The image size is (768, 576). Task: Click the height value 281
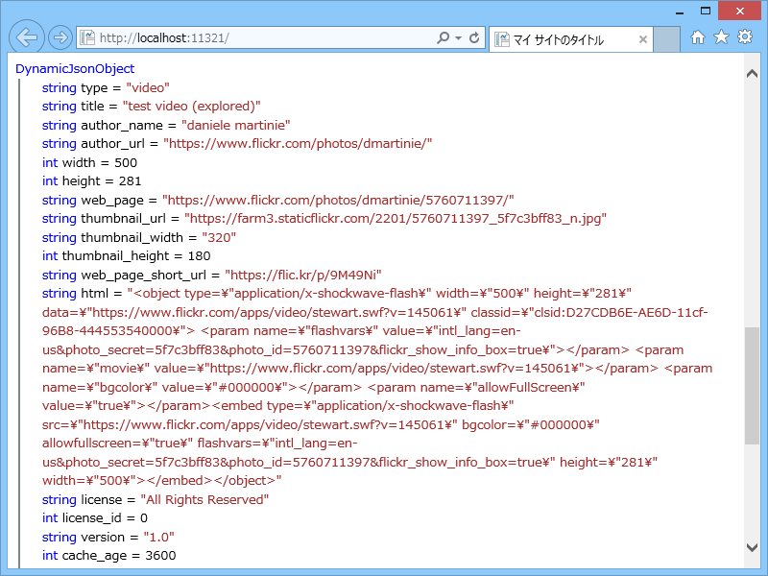(x=131, y=181)
